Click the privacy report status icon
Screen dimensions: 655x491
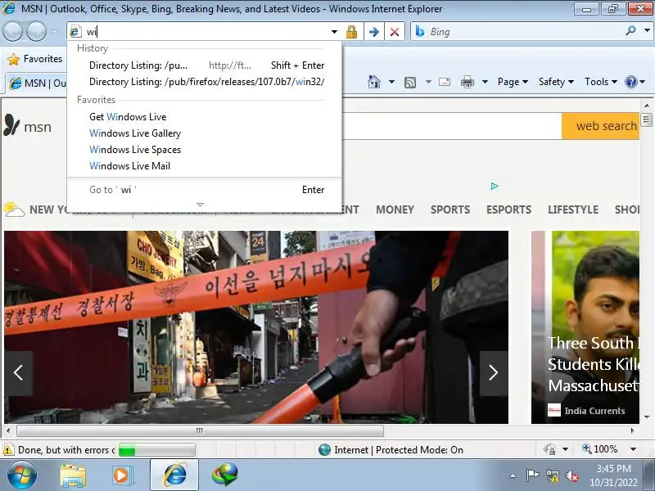549,449
